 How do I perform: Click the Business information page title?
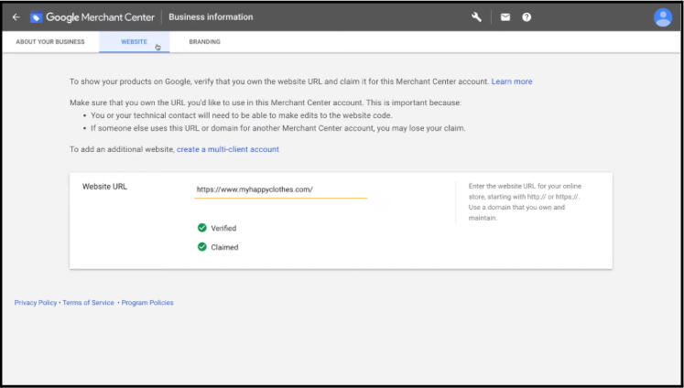point(211,17)
